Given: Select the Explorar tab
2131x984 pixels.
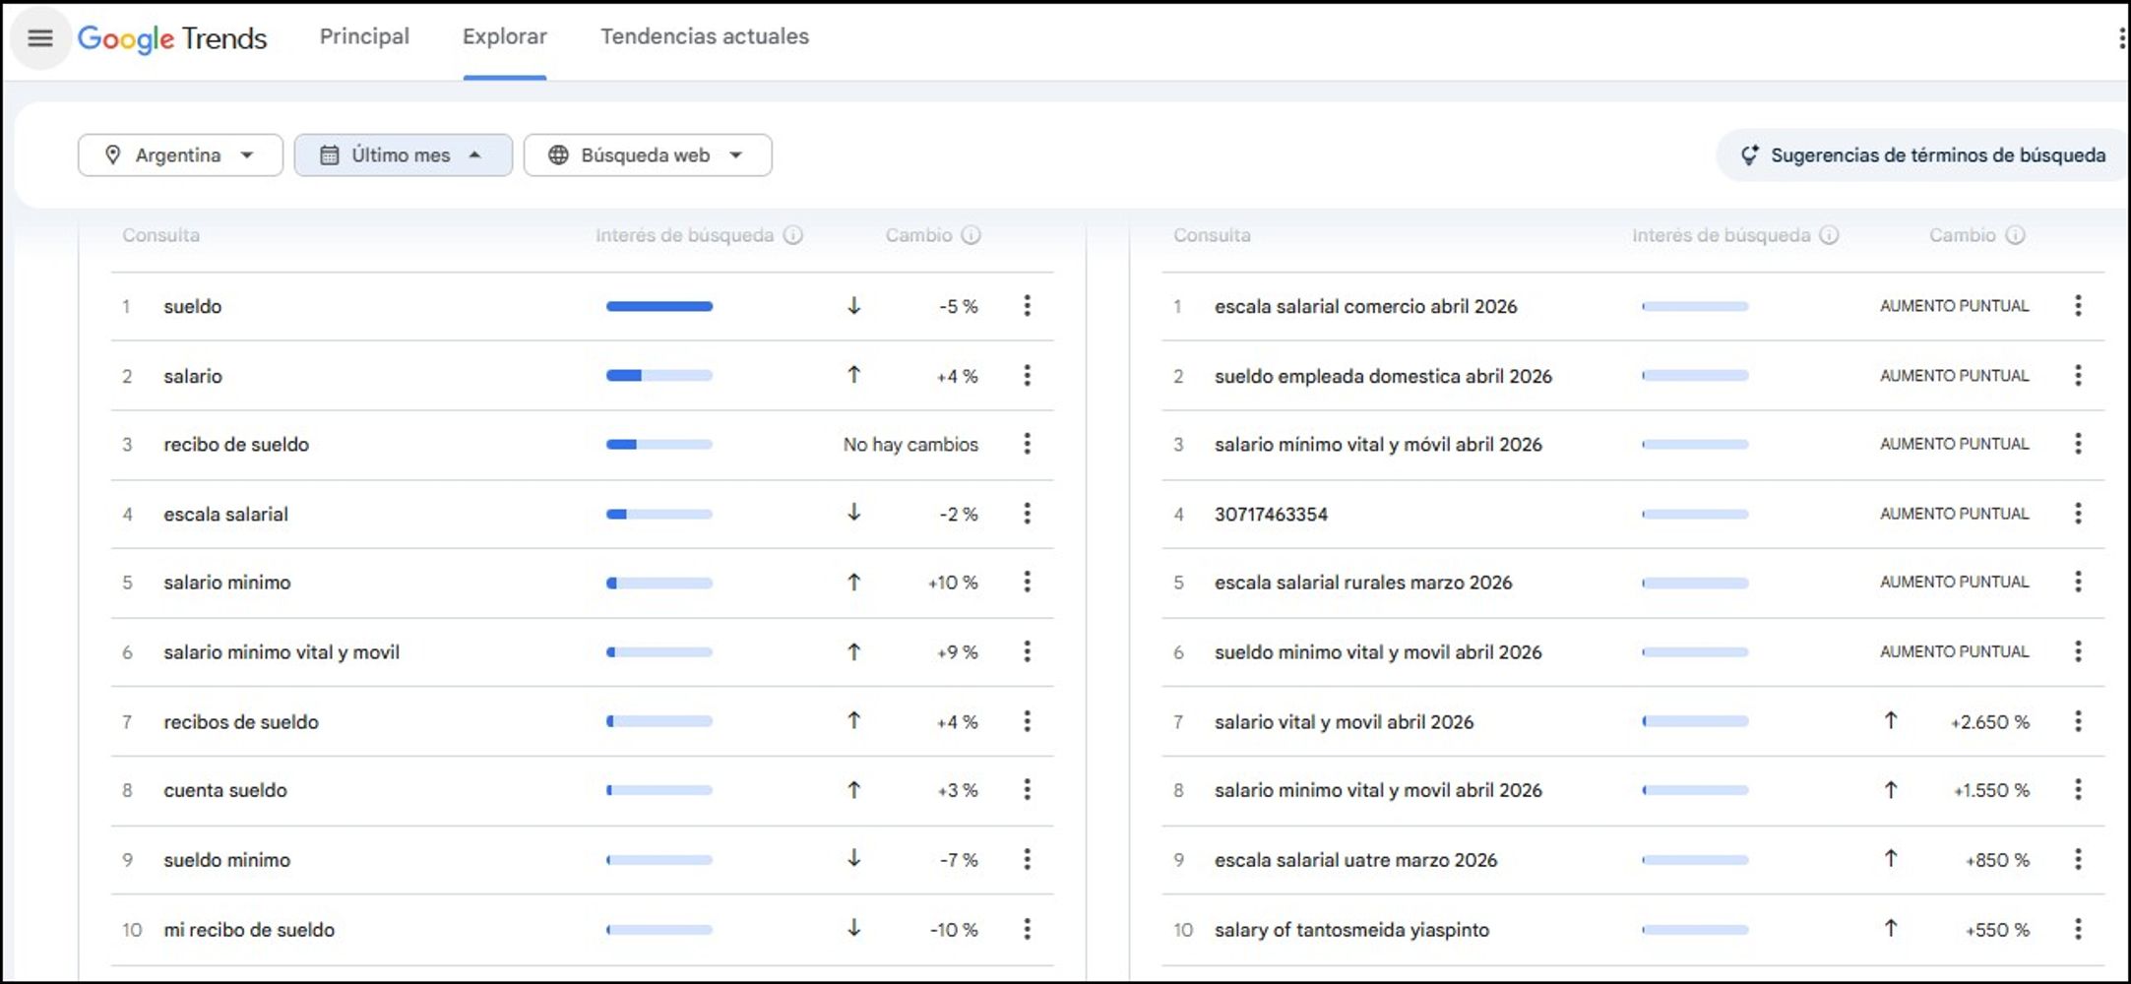Looking at the screenshot, I should coord(505,37).
